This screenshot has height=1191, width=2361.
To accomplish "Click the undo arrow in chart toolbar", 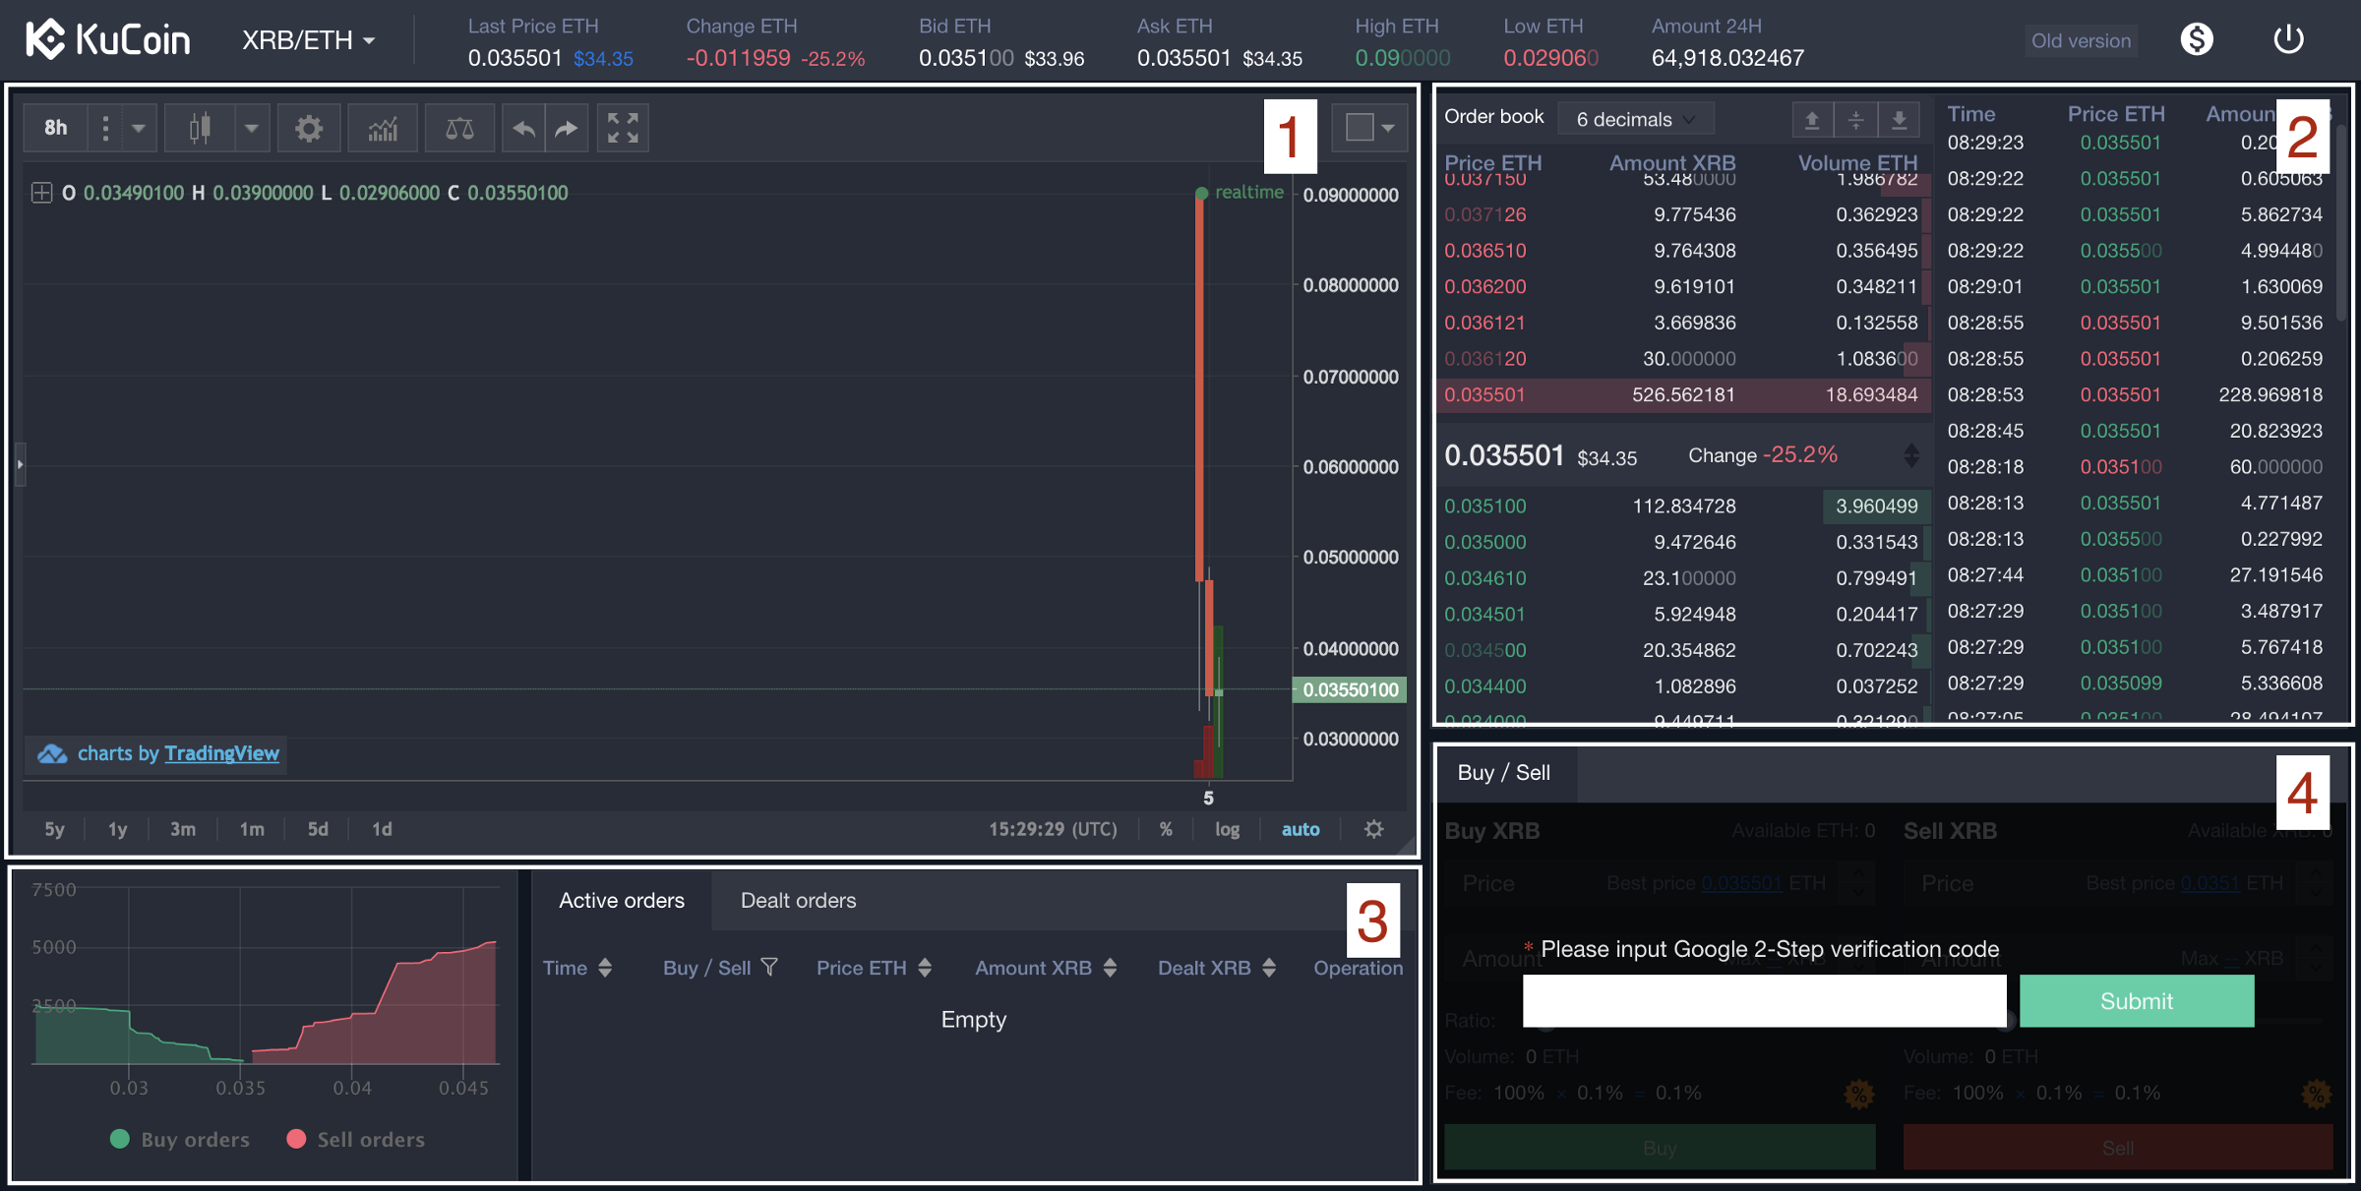I will pyautogui.click(x=524, y=129).
